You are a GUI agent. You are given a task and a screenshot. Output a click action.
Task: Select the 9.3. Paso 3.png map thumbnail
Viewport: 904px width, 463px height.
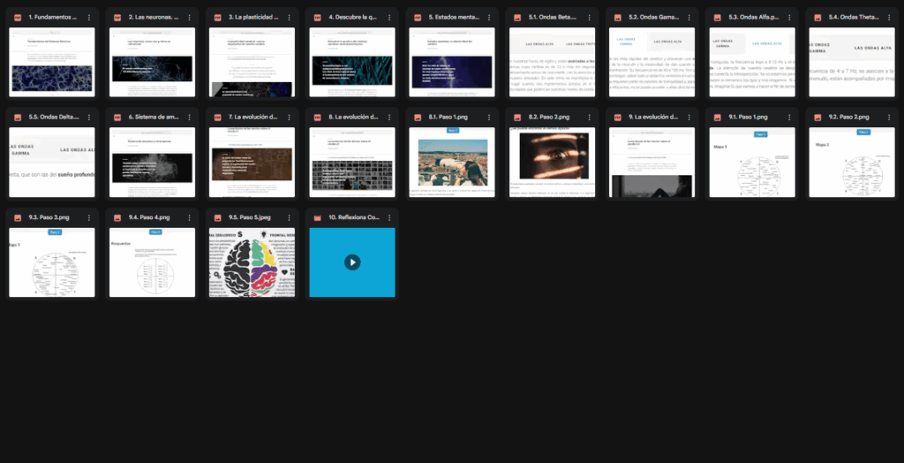coord(53,262)
